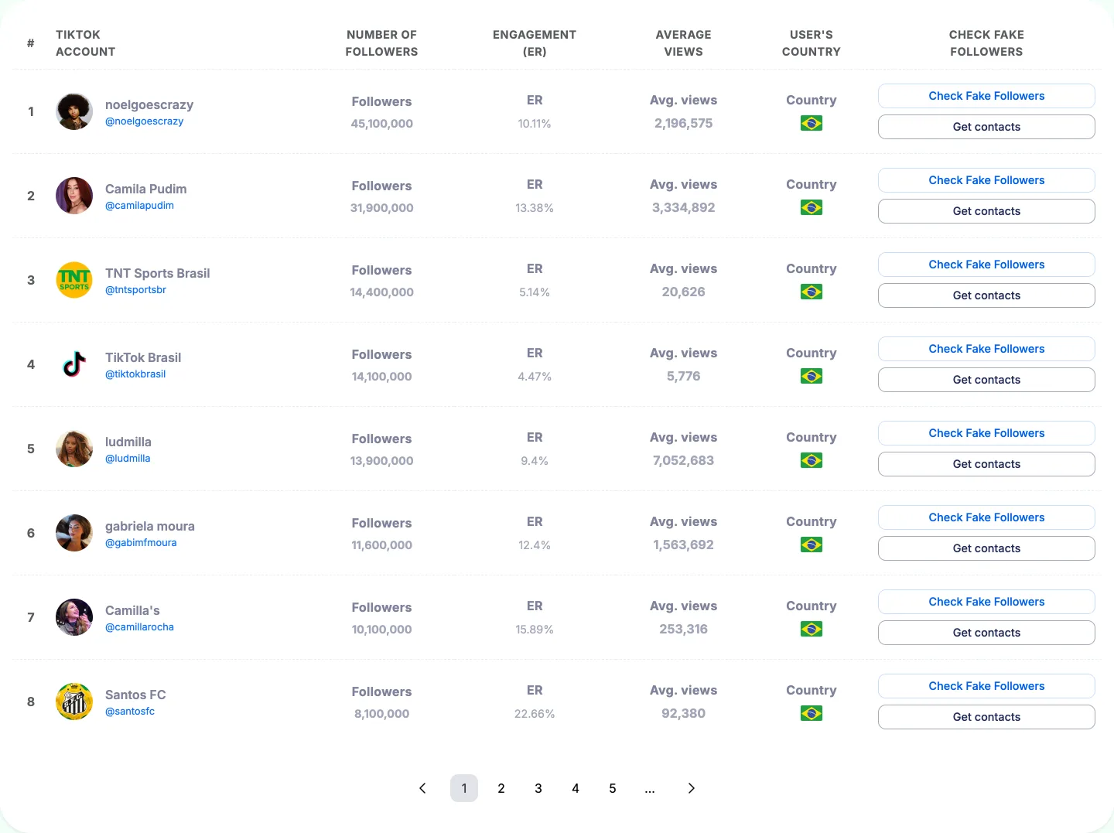Select page 1 in pagination
1114x833 pixels.
tap(464, 788)
